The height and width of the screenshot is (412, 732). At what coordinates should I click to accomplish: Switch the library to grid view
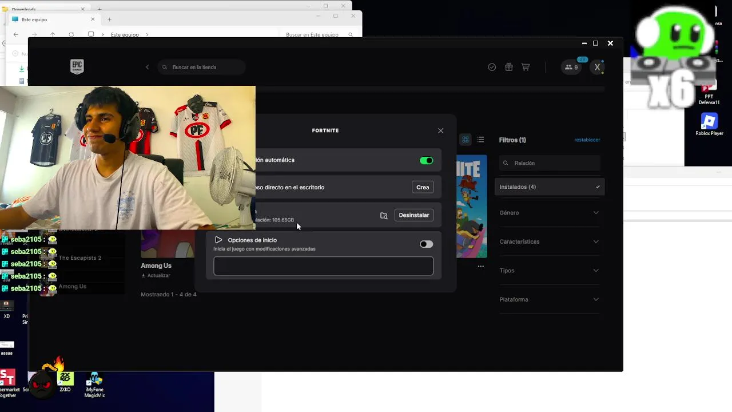tap(466, 140)
